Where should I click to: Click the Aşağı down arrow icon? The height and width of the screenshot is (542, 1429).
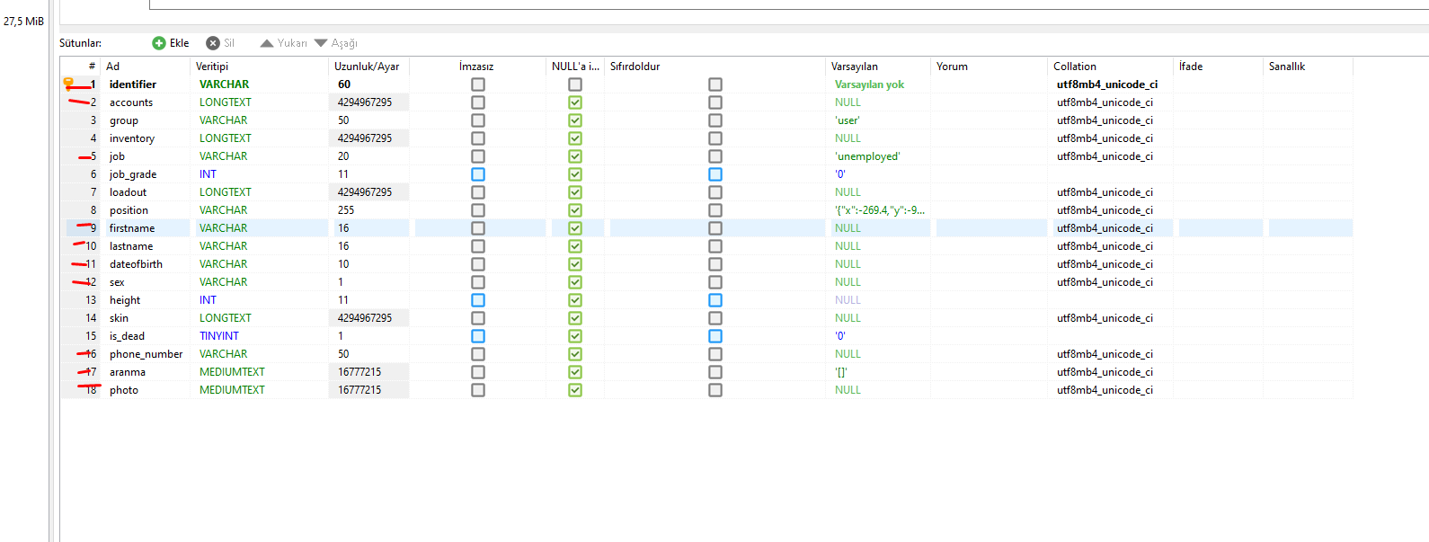(x=321, y=43)
